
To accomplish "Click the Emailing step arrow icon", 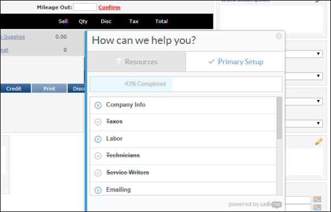I will [x=98, y=190].
